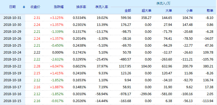Screen dimensions: 217x105
Task: Click the 大单 sub-column header
Action: [169, 11]
